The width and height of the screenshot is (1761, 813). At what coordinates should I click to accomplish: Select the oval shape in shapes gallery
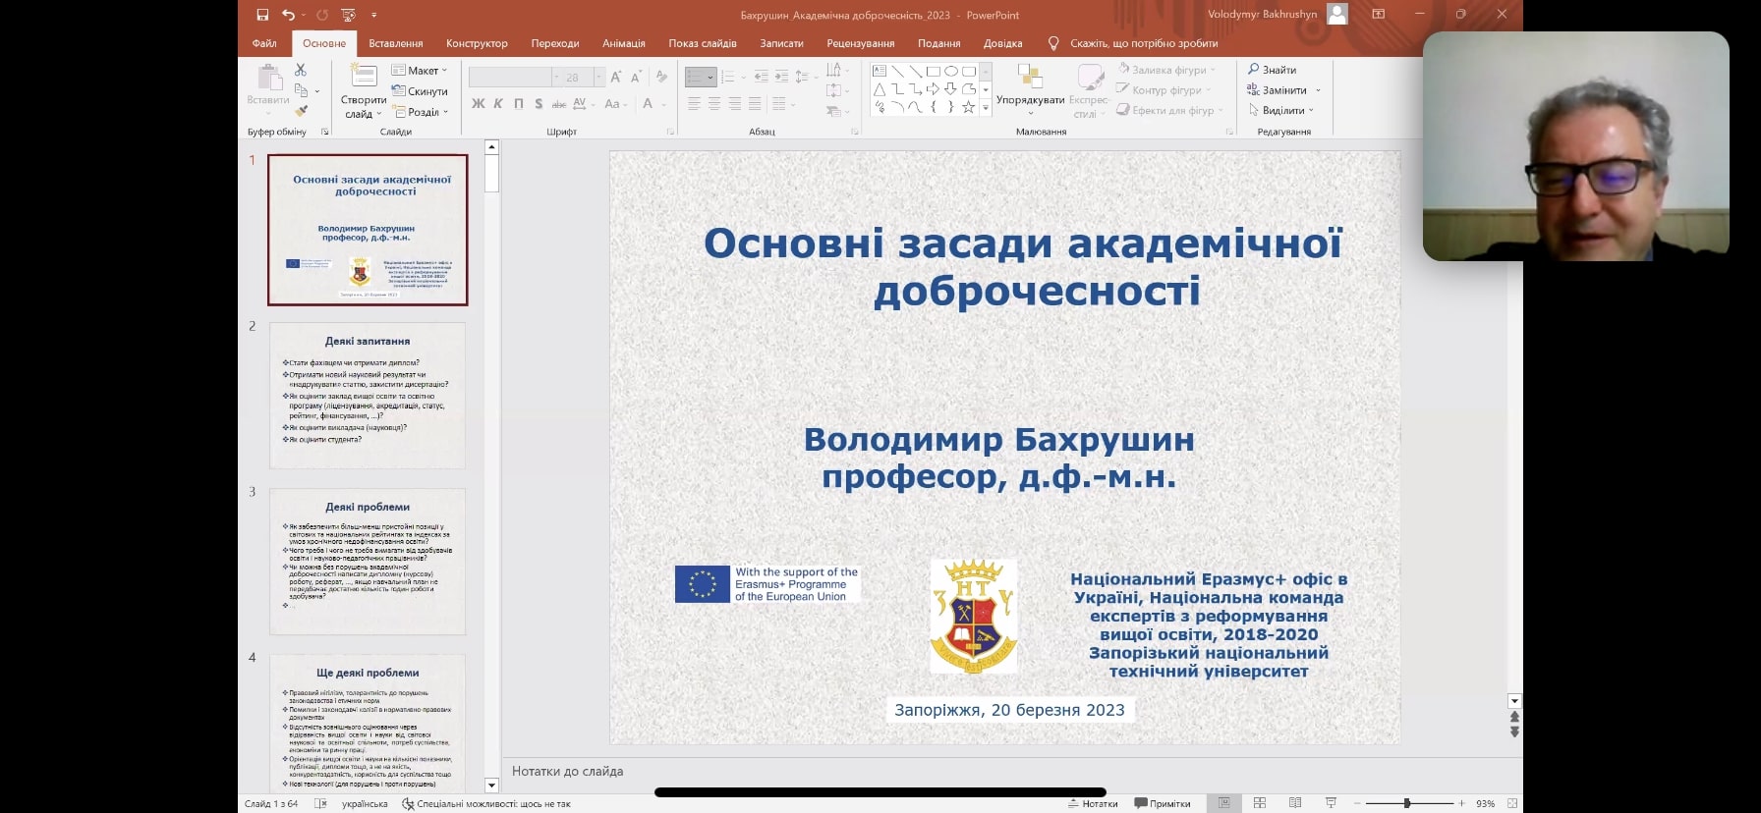(x=950, y=71)
